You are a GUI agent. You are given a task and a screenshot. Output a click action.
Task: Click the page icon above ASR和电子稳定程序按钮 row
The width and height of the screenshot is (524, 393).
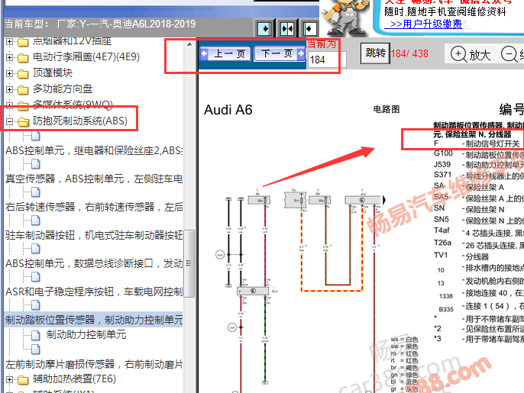coord(35,277)
